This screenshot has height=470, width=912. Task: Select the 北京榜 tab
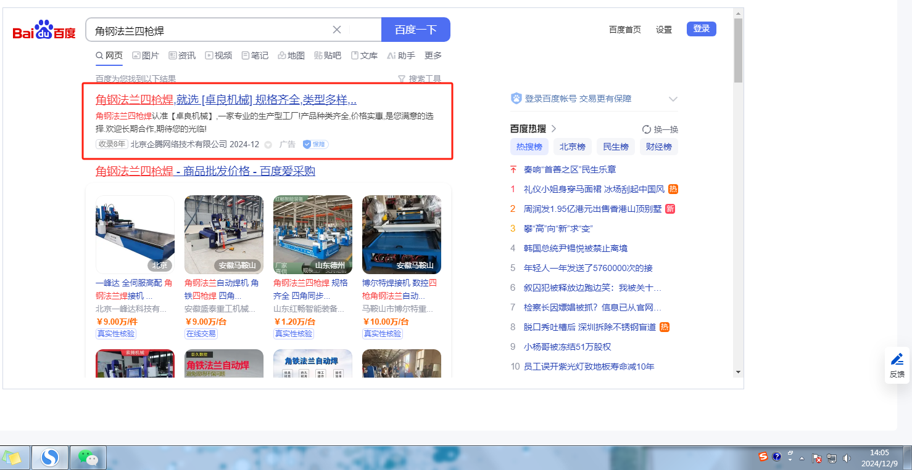573,147
